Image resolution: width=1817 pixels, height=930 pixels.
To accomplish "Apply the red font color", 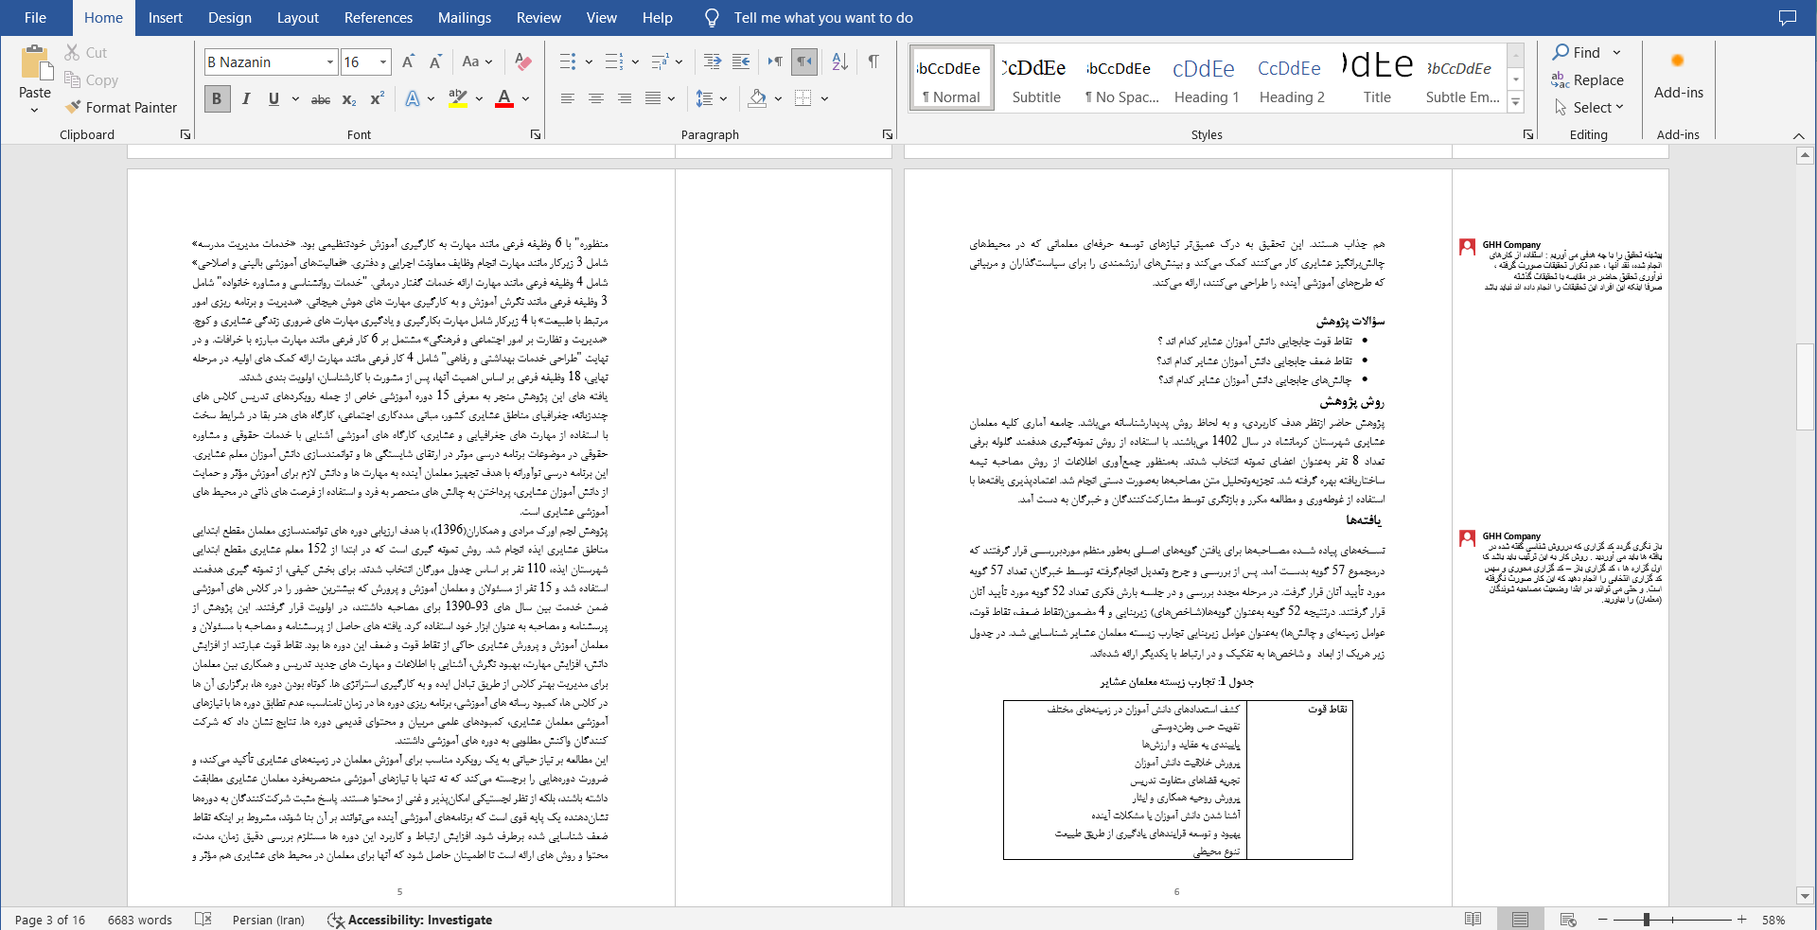I will pyautogui.click(x=504, y=98).
